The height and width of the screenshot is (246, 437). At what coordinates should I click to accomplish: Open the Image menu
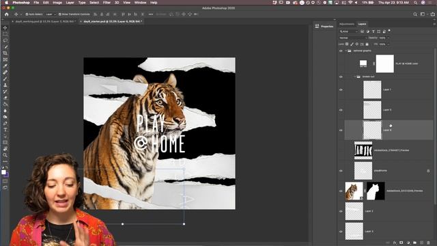[x=57, y=3]
